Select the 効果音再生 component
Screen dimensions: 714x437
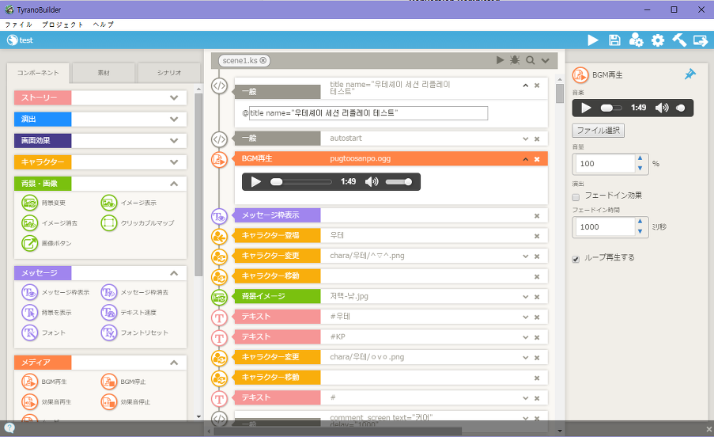coord(47,402)
